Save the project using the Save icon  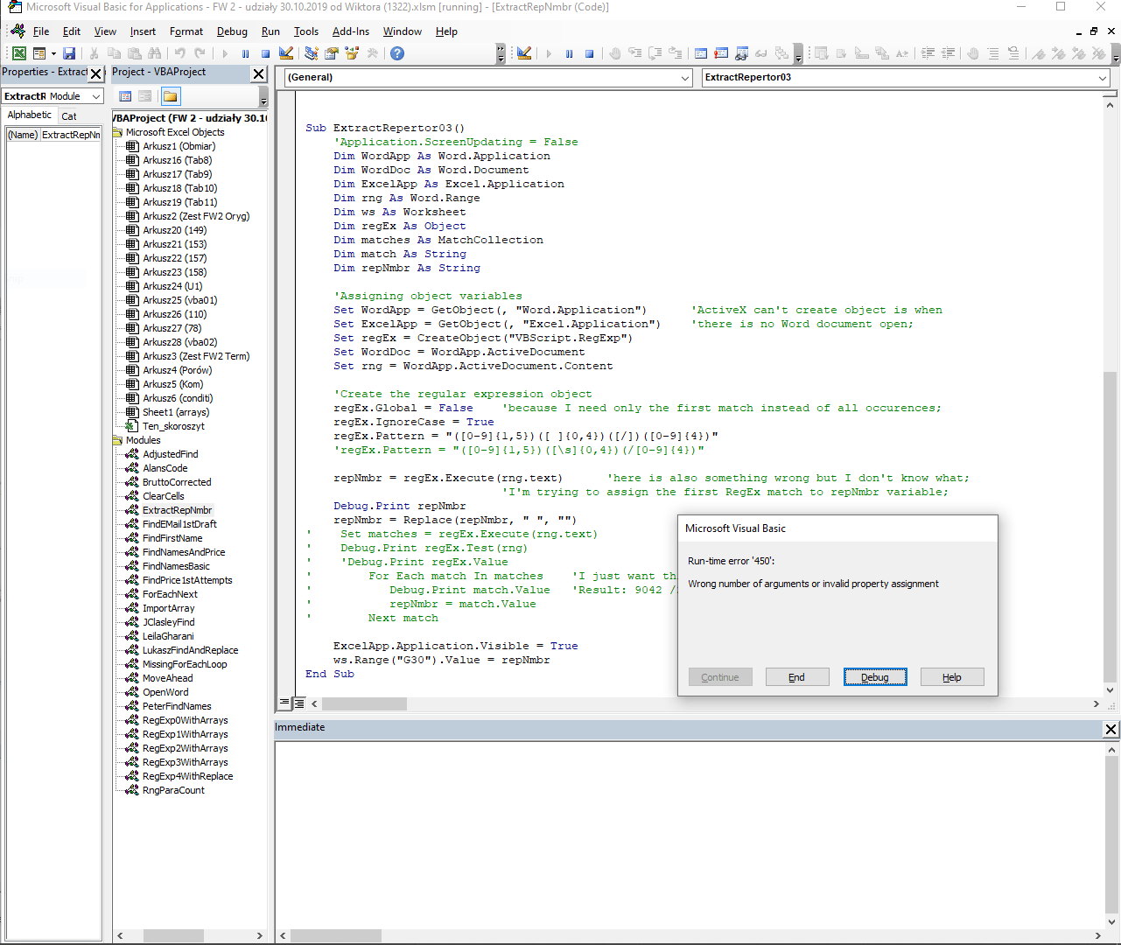pos(68,53)
